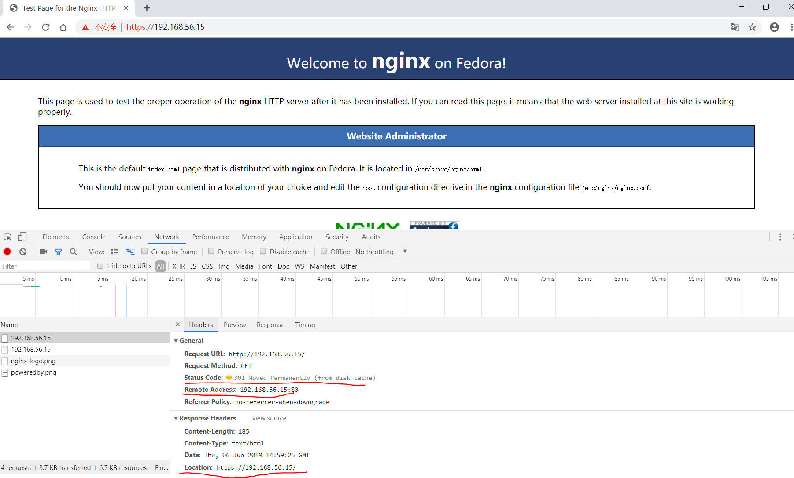
Task: Go back to previous page
Action: (11, 27)
